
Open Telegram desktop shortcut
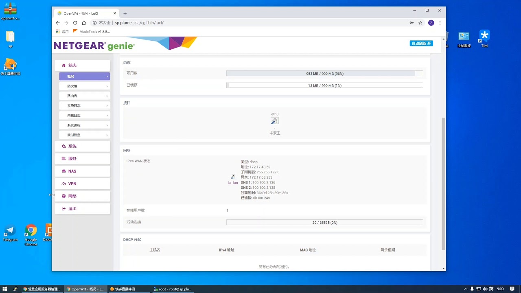click(x=10, y=234)
